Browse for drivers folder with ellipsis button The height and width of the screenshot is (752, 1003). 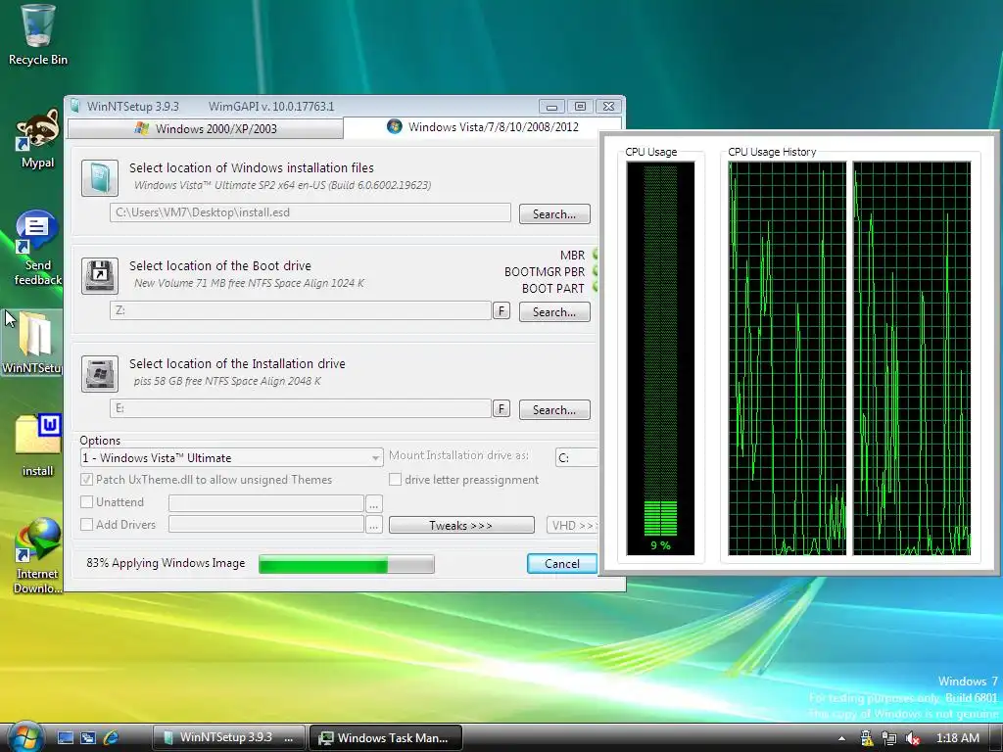pyautogui.click(x=374, y=526)
